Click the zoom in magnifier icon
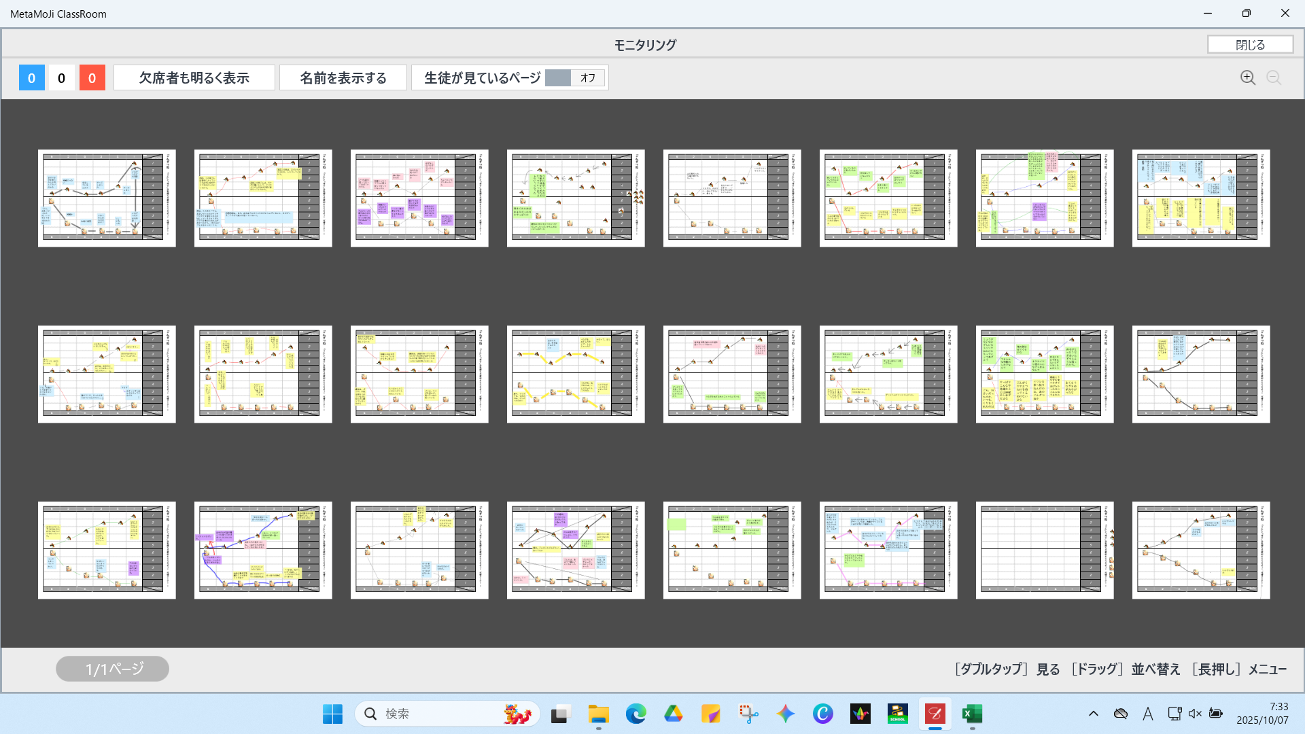 1247,77
